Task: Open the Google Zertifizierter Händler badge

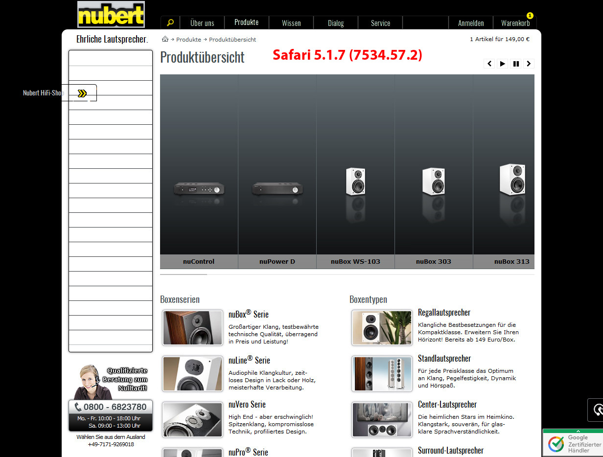Action: 573,443
